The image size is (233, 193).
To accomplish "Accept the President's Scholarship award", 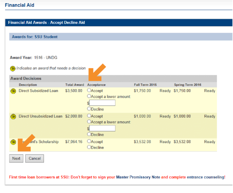I will point(89,142).
